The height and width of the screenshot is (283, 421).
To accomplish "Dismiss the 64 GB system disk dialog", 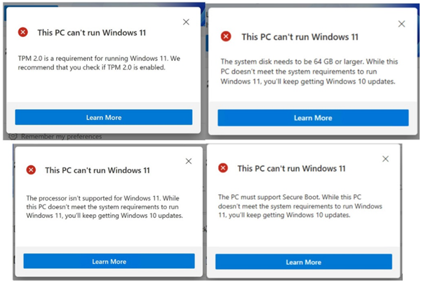I will click(401, 24).
